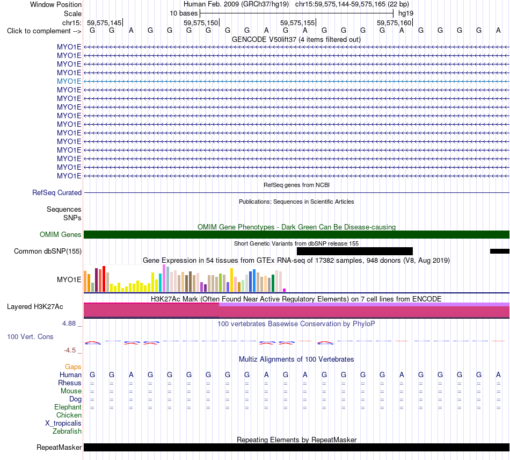Click the 'chr15:' ruler label
This screenshot has width=510, height=460.
(x=71, y=23)
